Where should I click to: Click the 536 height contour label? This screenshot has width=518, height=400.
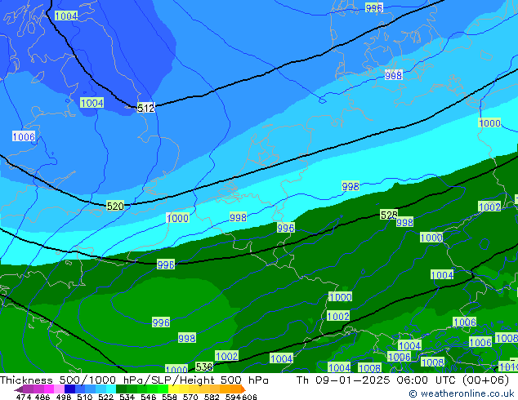[x=203, y=367]
